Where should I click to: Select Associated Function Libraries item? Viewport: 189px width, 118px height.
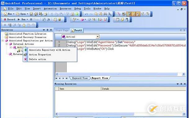(28, 34)
